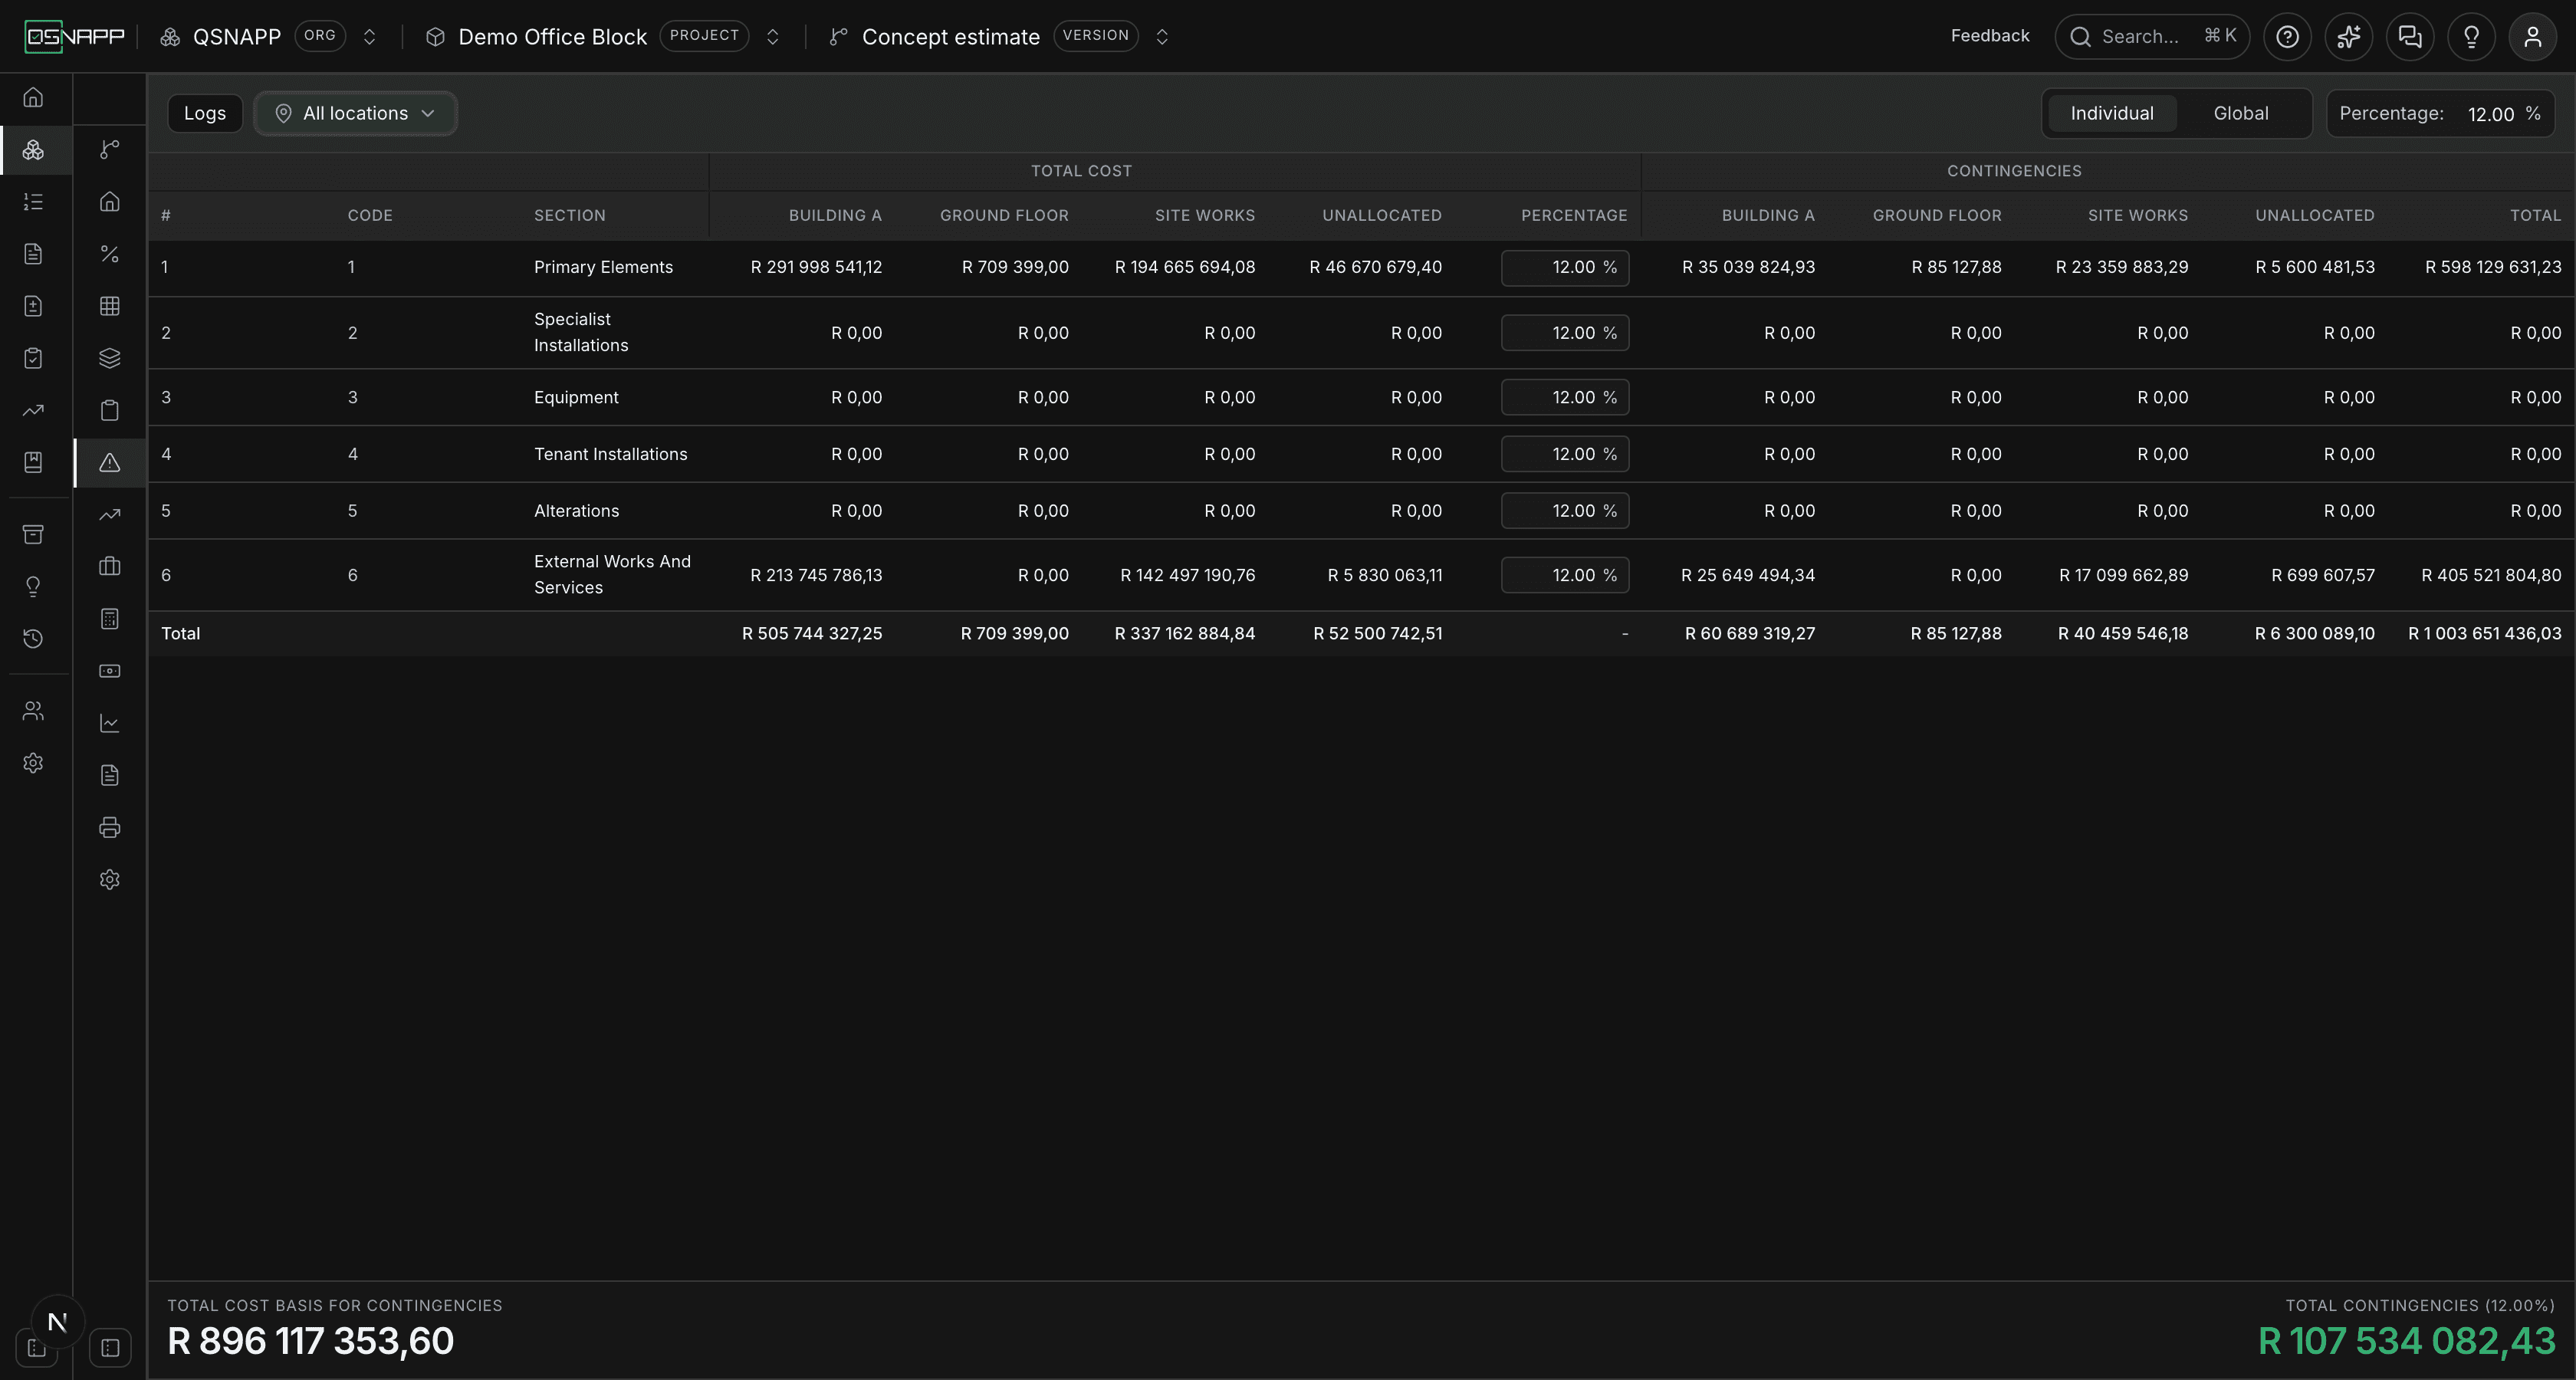Open the AI sparkles assistant icon
Screen dimensions: 2576x1380
coord(2349,37)
